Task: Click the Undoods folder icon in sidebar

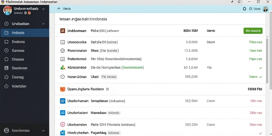Action: pyautogui.click(x=6, y=33)
